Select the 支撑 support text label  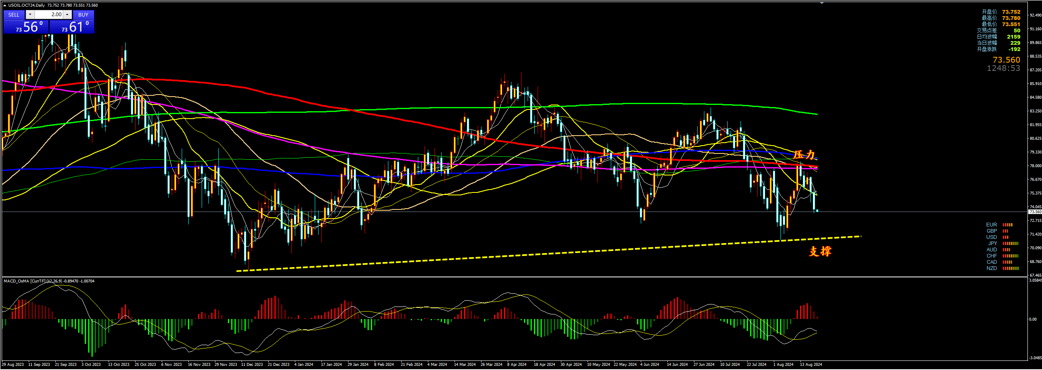[x=820, y=251]
